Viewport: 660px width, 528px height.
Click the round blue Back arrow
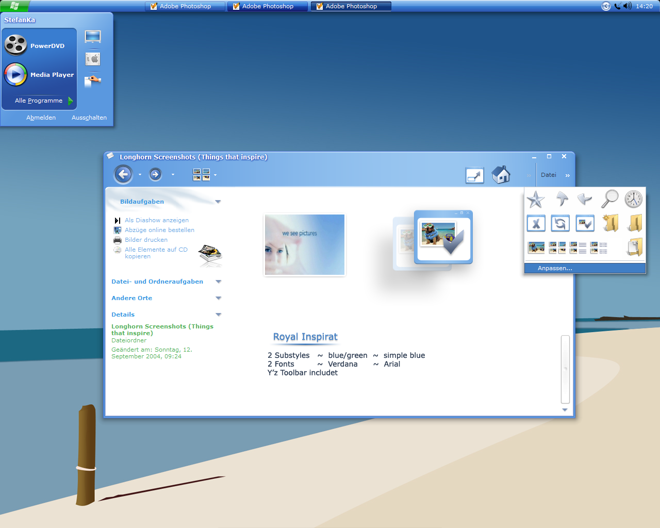(123, 175)
